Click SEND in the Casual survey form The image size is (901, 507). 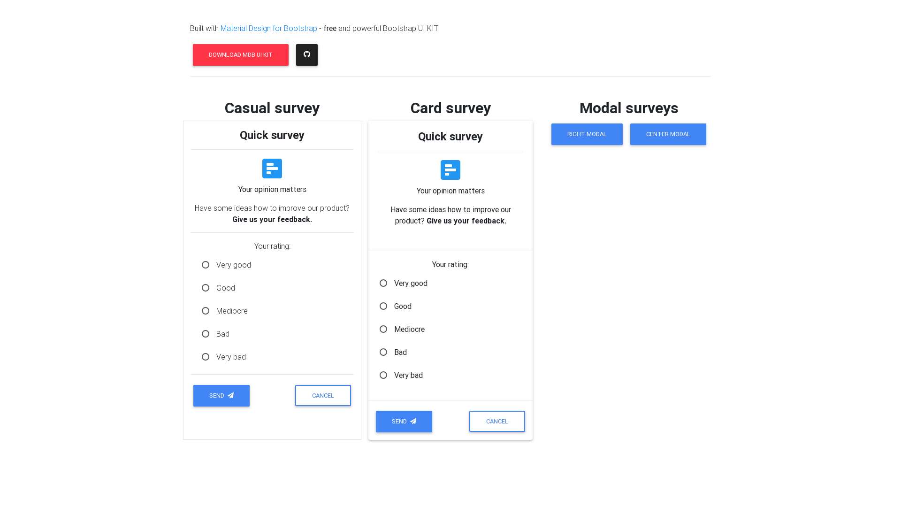point(221,395)
